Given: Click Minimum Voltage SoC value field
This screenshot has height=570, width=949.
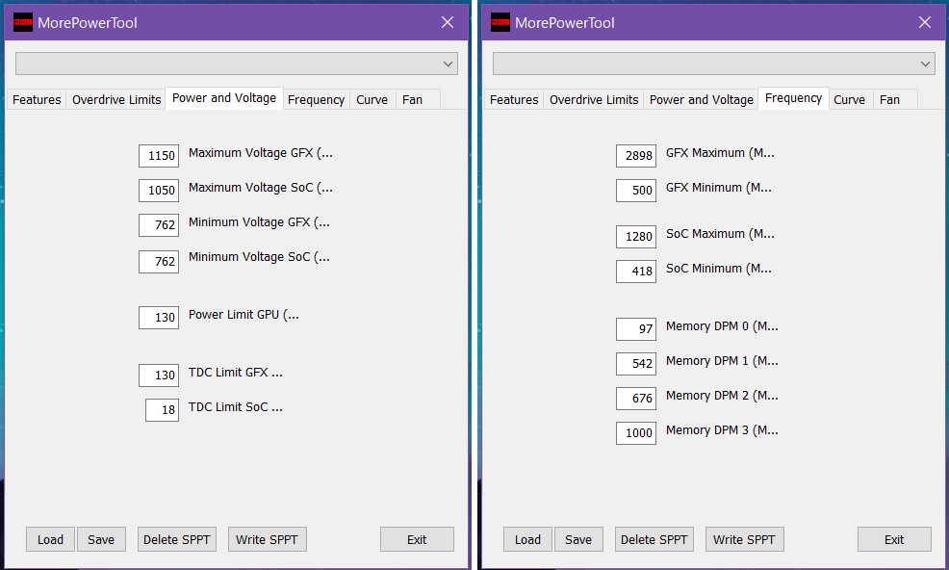Looking at the screenshot, I should [x=159, y=262].
